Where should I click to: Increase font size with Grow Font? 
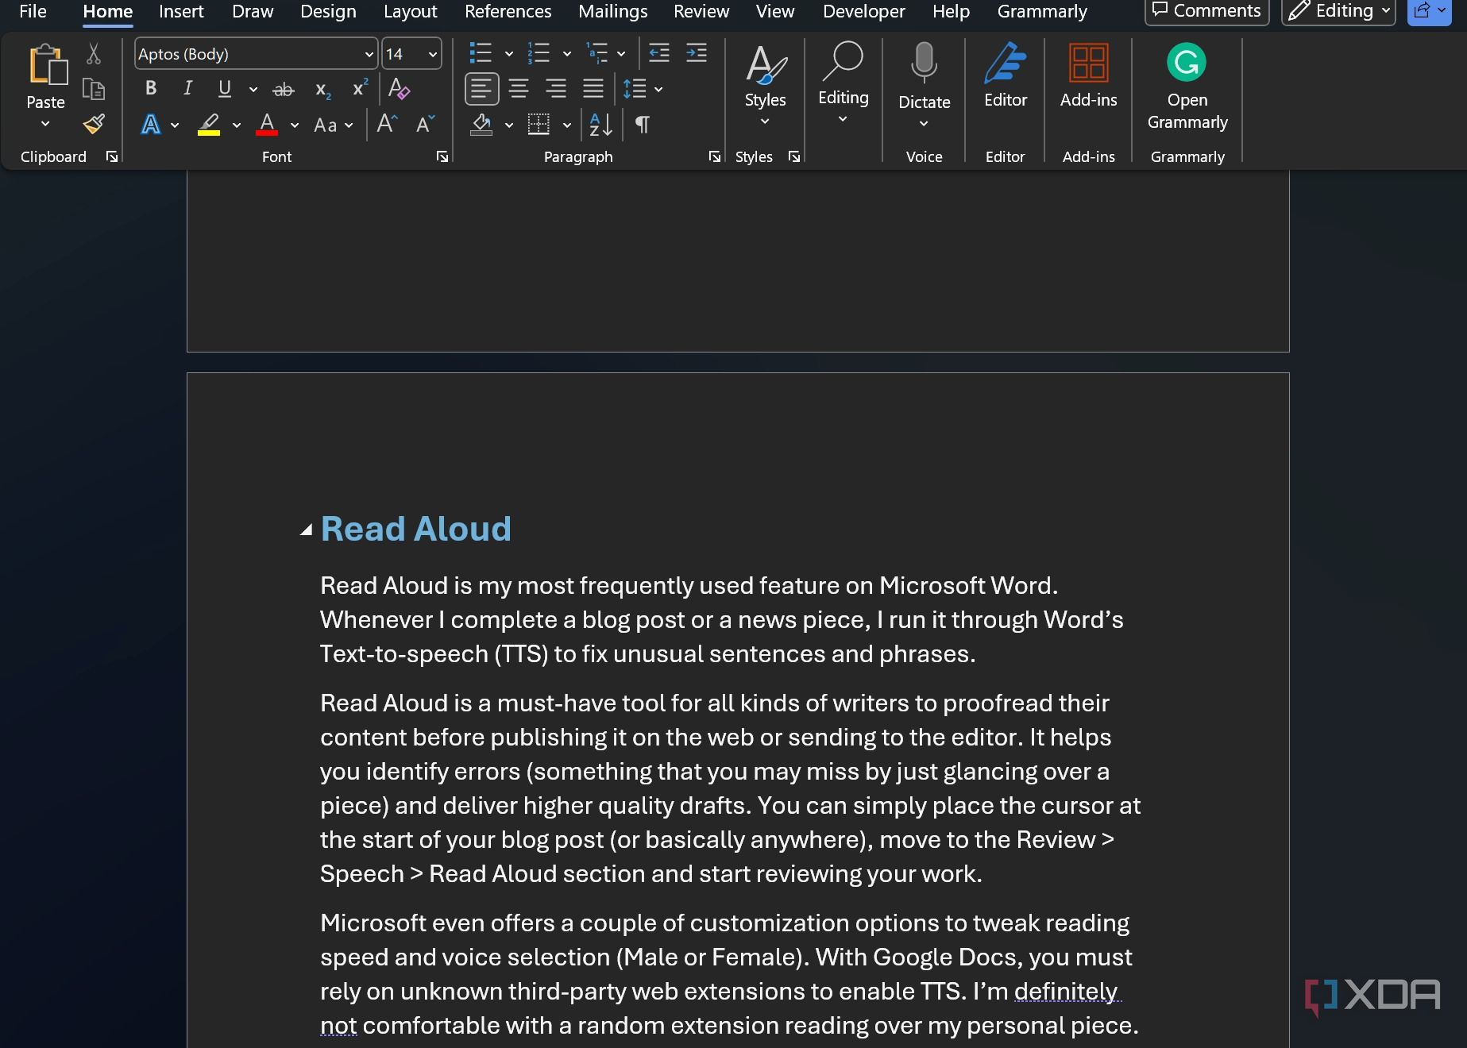point(387,124)
